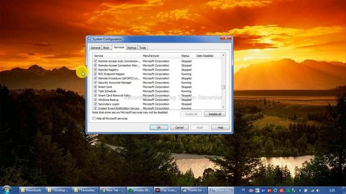Open Help in System Configuration
The image size is (346, 194).
pos(220,128)
